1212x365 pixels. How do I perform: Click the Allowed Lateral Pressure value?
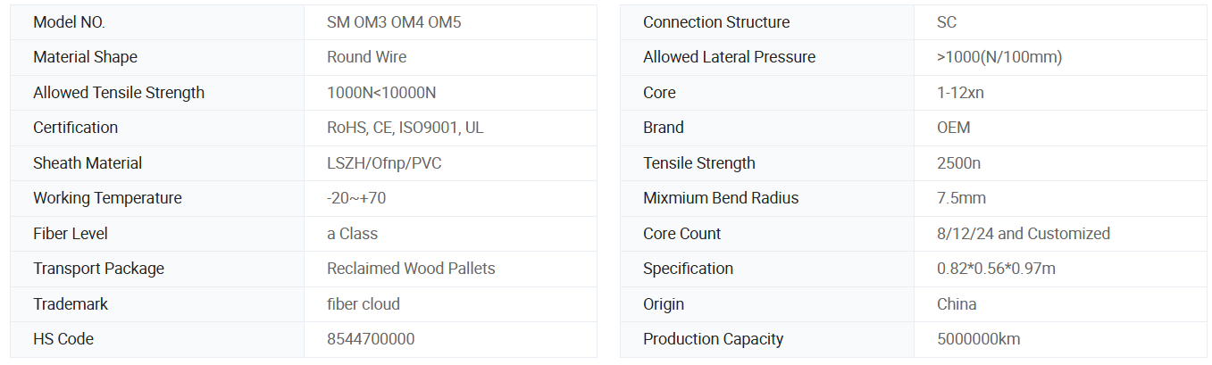pos(999,57)
